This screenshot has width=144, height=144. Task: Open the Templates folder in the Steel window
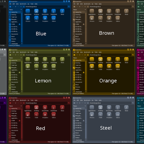tap(109, 114)
